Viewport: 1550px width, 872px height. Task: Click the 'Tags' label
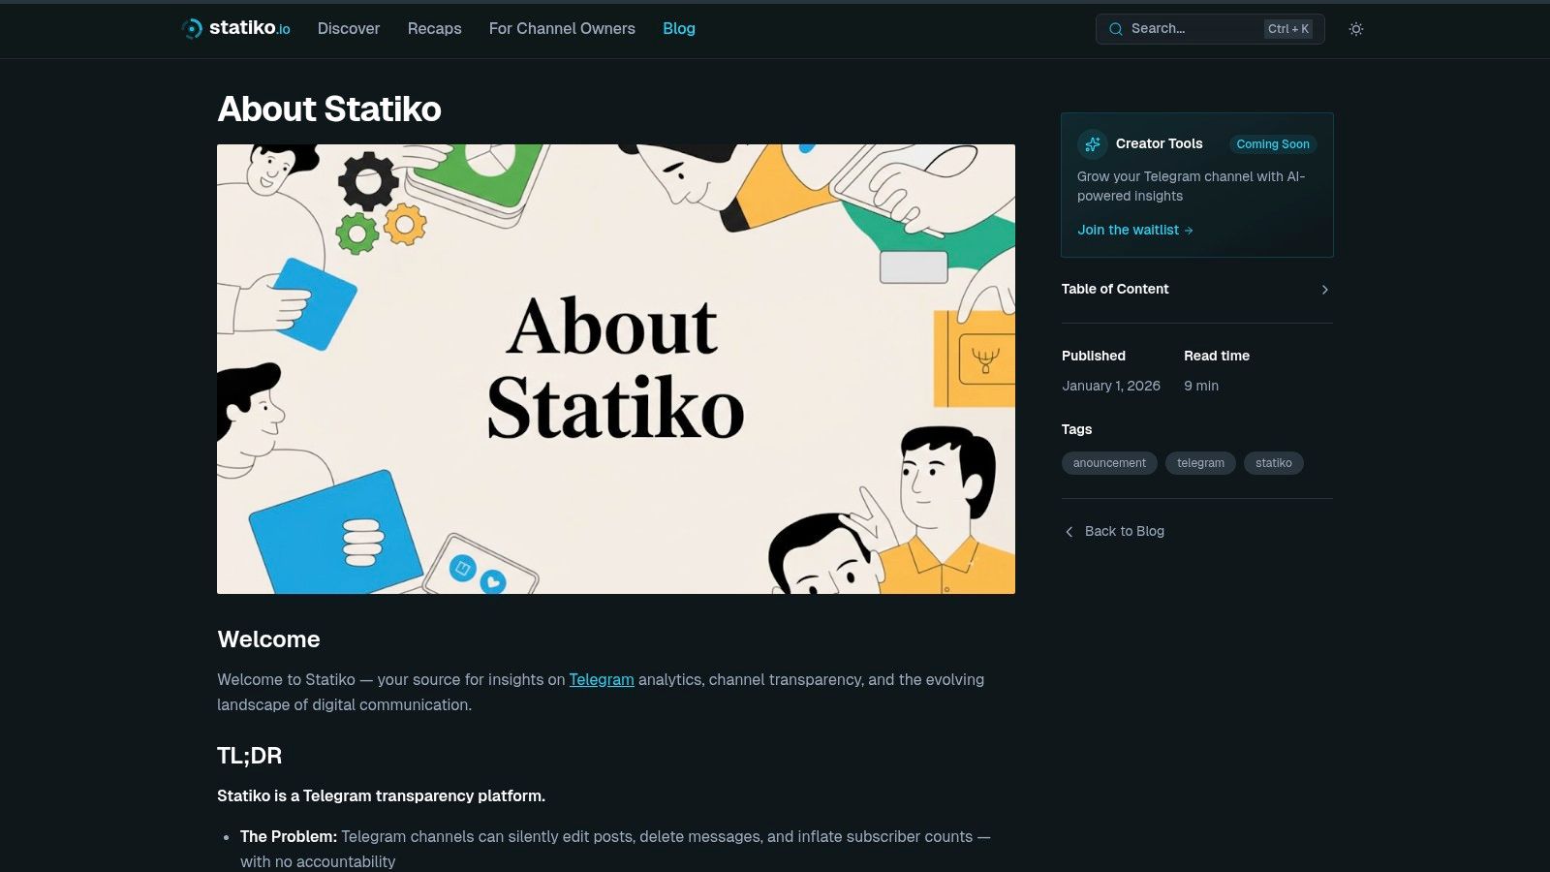(x=1076, y=429)
